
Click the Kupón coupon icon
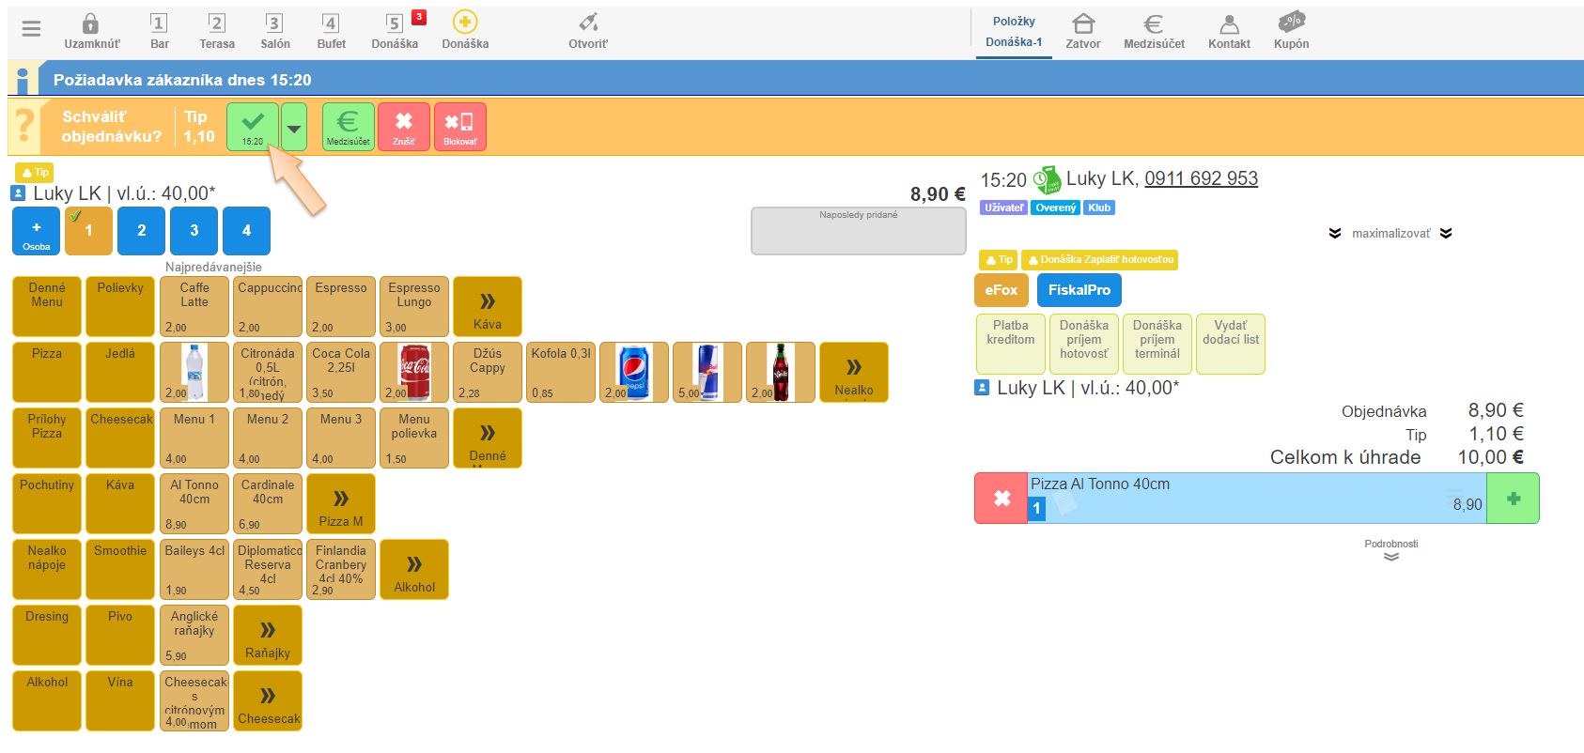point(1291,24)
